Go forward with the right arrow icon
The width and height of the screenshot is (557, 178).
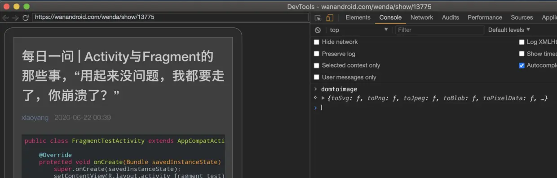(x=15, y=17)
